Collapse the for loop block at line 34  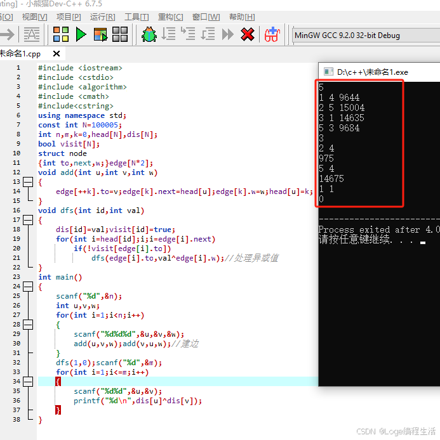coord(28,382)
